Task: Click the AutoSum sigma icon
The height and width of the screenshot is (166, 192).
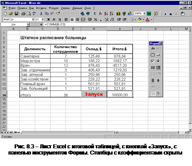Action: [95, 14]
